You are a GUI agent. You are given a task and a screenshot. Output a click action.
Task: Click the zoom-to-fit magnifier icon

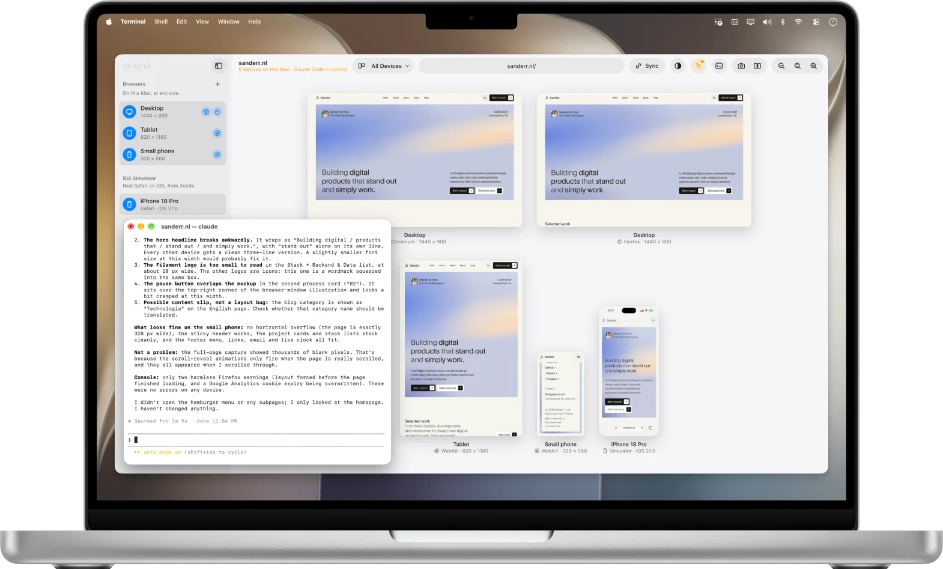[798, 66]
